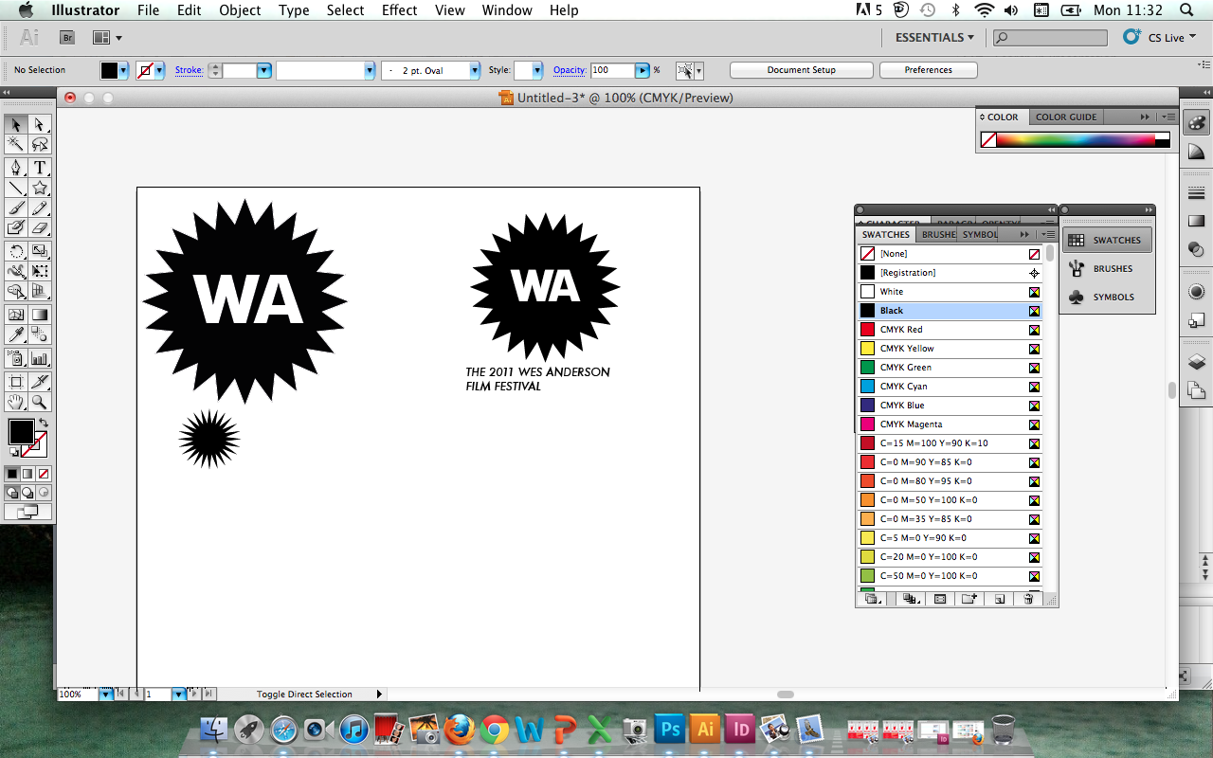
Task: Select the Artboard tool
Action: (16, 382)
